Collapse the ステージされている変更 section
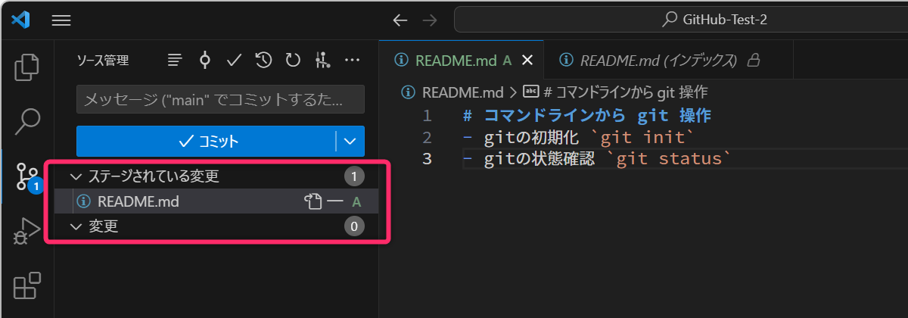This screenshot has height=318, width=908. pos(75,176)
